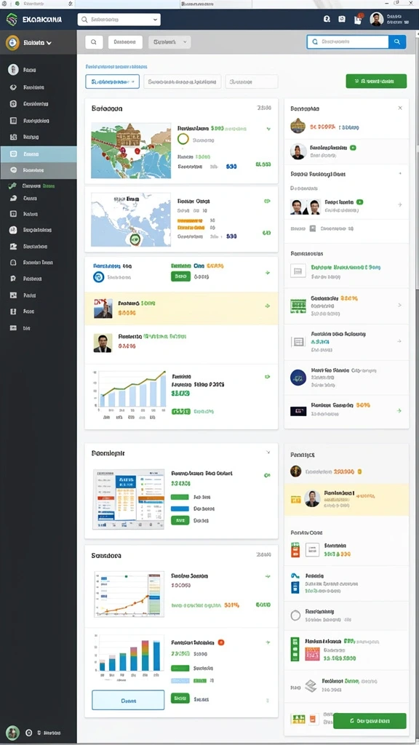Image resolution: width=419 pixels, height=745 pixels.
Task: Expand the header search box dropdown chevron
Action: coord(156,20)
